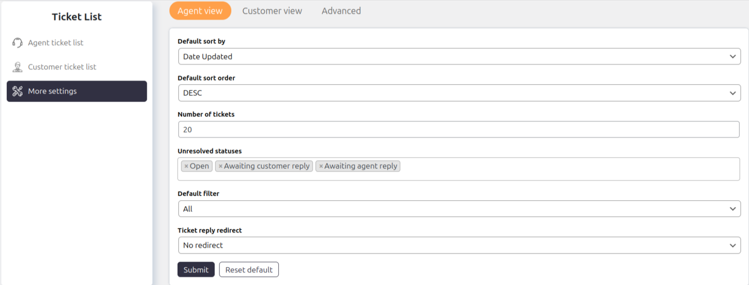Click the chevron on Ticket reply redirect
Viewport: 749px width, 285px height.
(733, 245)
